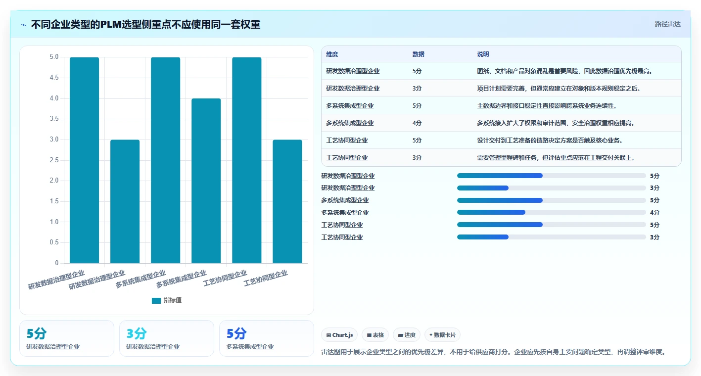Select the 维度 table column header
The image size is (701, 376).
[332, 54]
